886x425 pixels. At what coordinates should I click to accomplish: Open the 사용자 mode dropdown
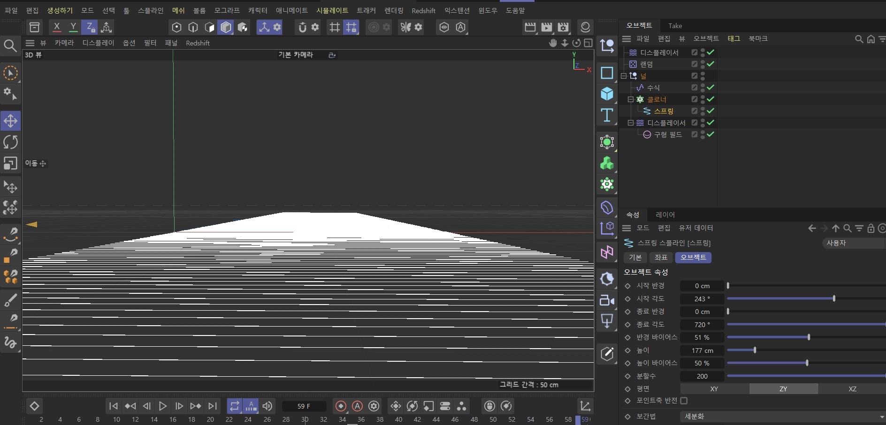point(854,243)
